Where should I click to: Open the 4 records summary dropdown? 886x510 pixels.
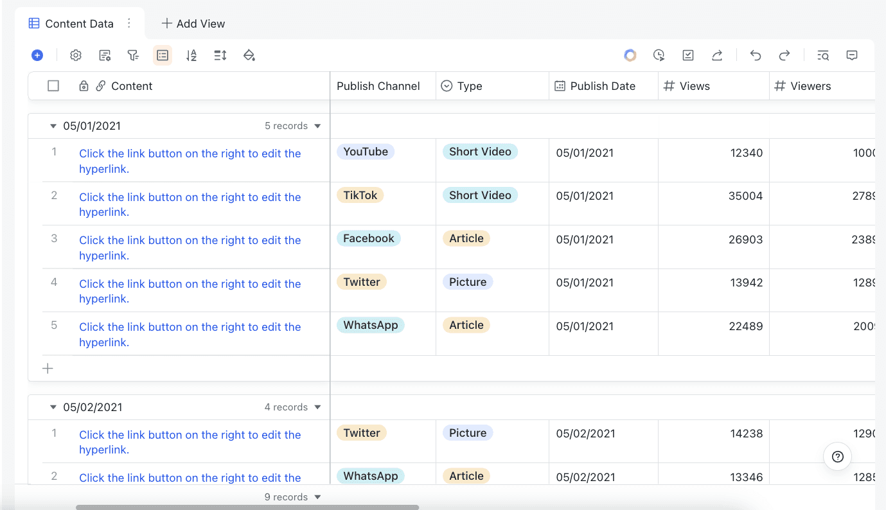click(x=293, y=407)
